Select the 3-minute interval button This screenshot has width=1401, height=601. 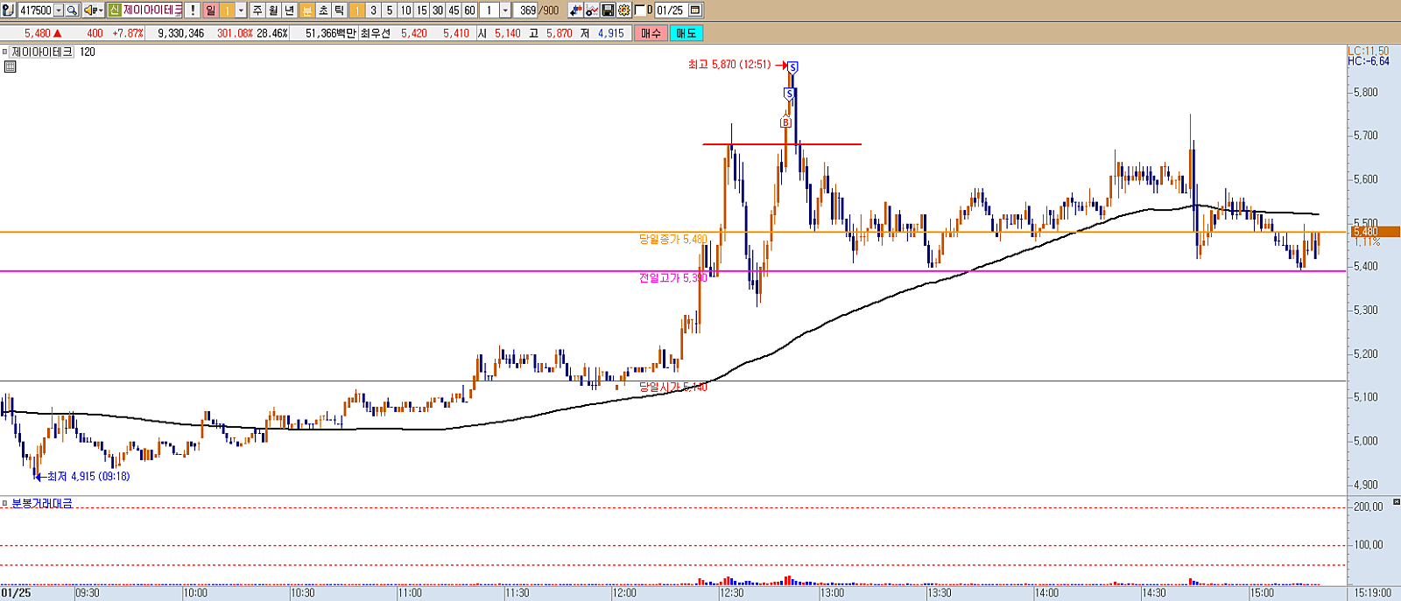[x=373, y=10]
